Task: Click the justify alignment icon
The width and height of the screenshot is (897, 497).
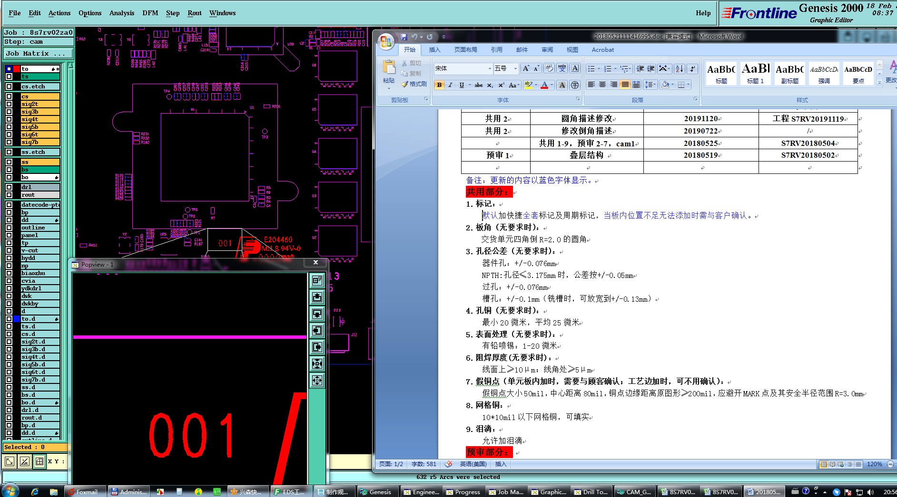Action: [625, 85]
